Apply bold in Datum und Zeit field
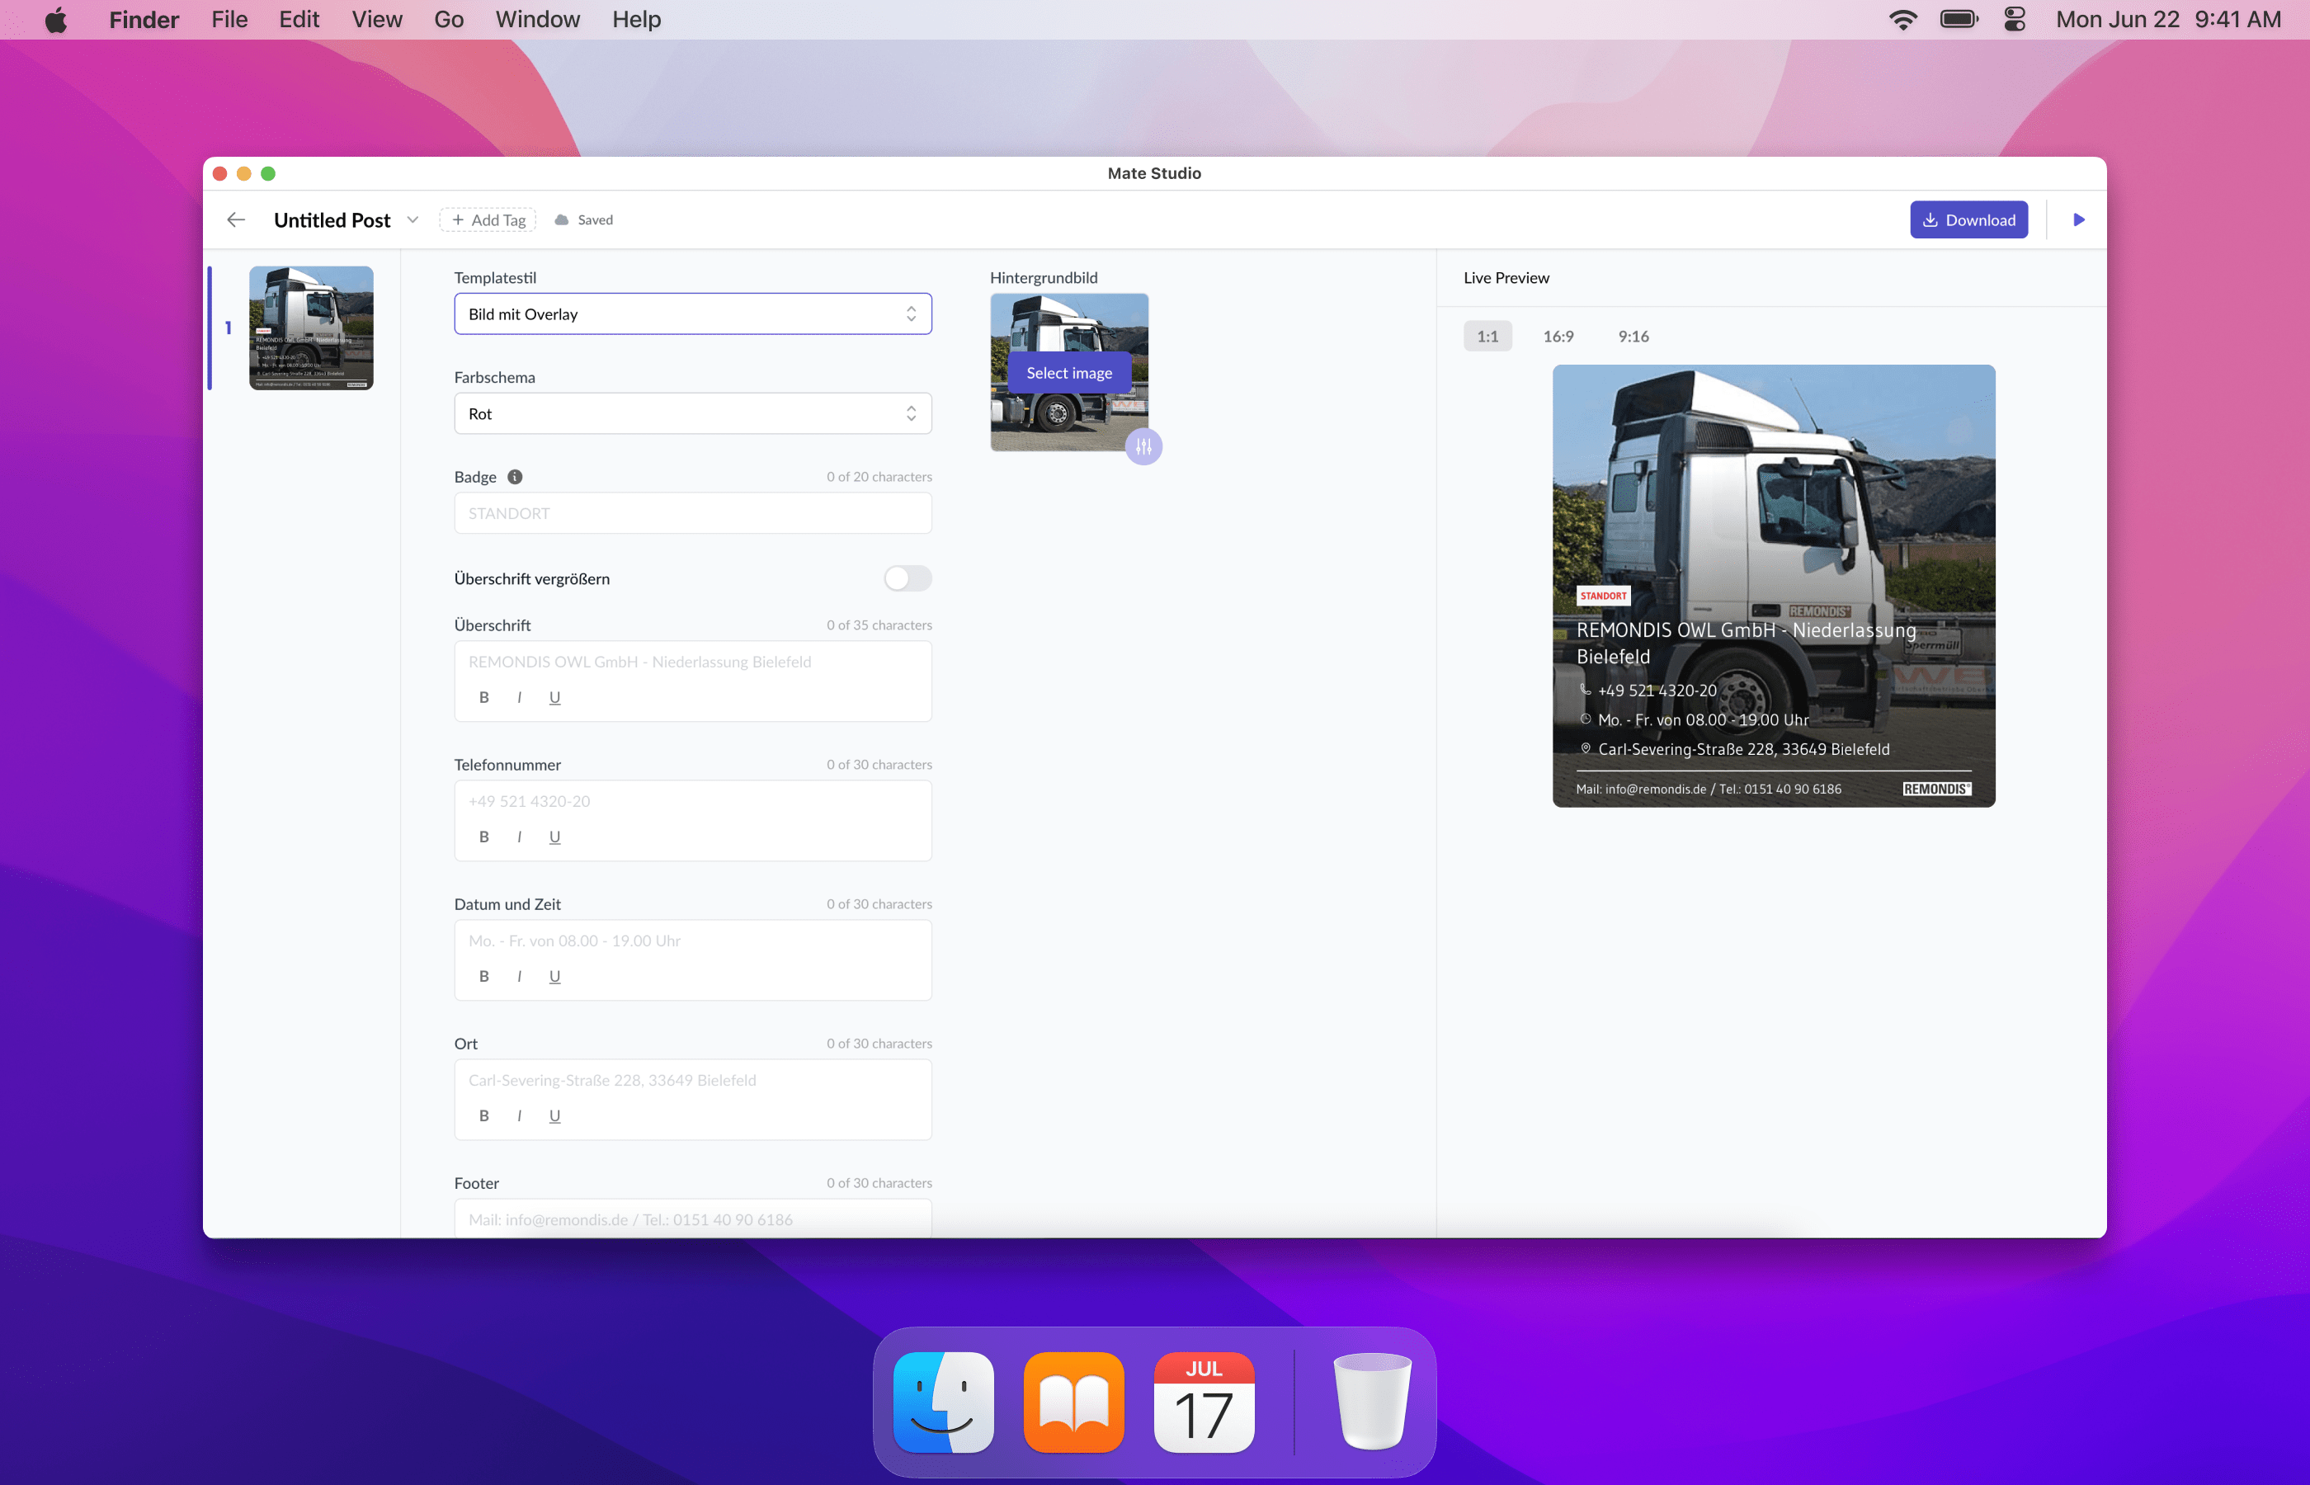 pyautogui.click(x=484, y=976)
